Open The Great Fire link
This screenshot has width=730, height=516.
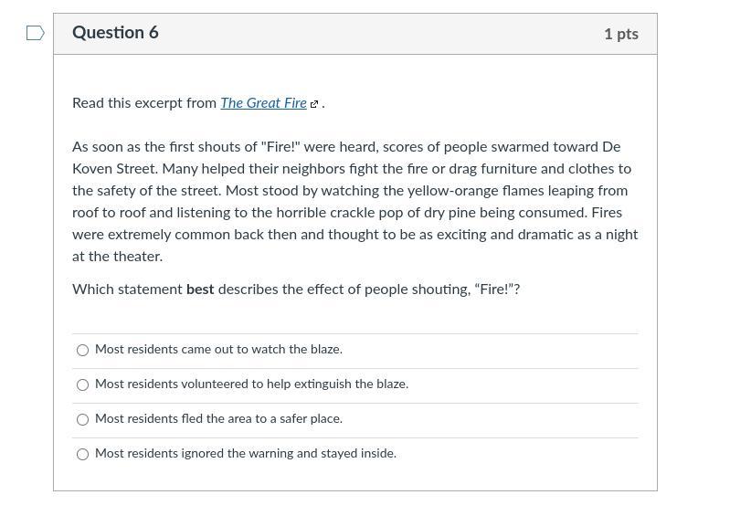263,103
